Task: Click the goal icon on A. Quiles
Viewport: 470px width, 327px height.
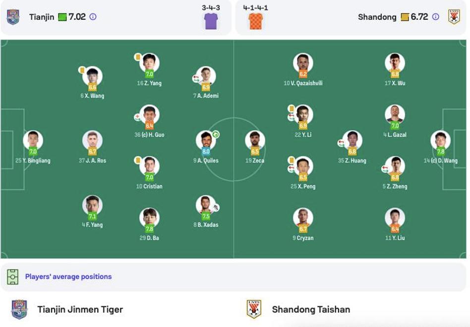Action: tap(216, 134)
